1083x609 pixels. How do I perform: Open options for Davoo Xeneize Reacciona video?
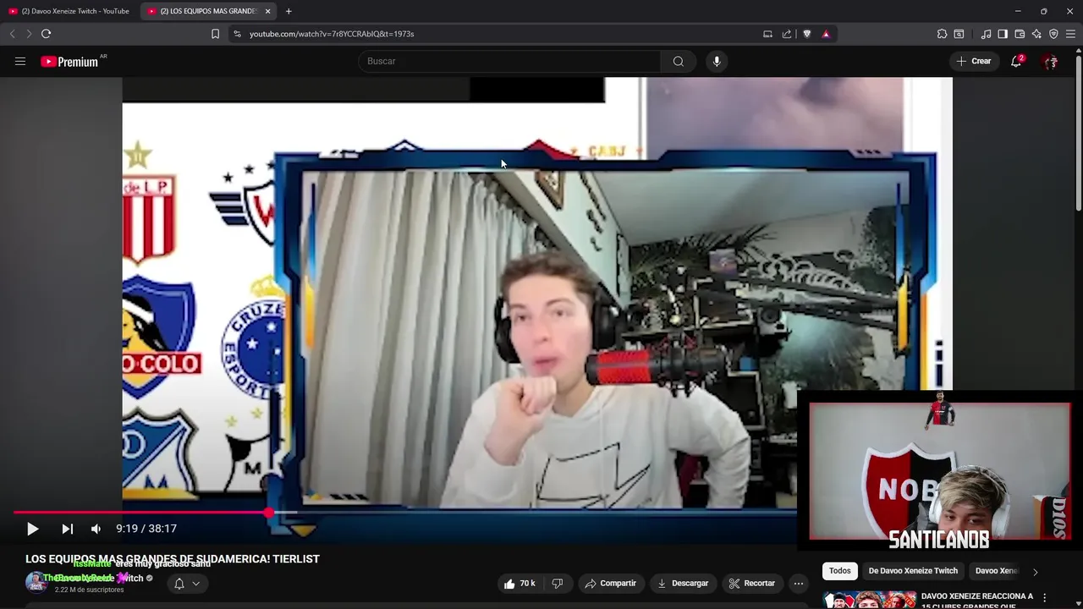pos(1045,598)
